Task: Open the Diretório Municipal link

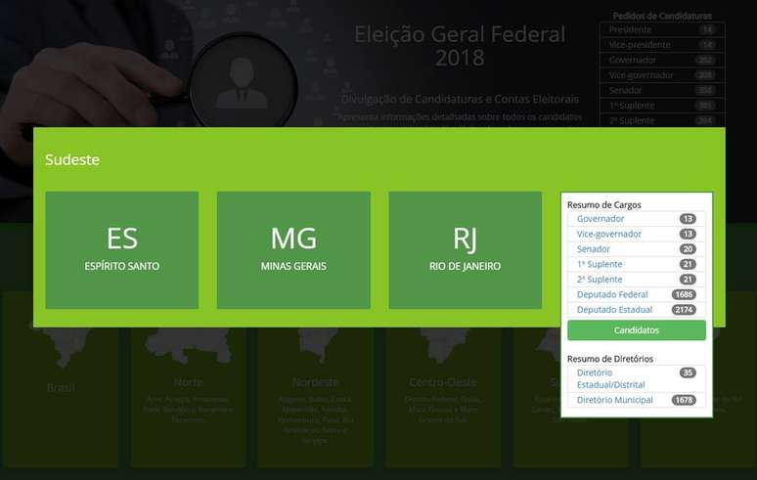Action: pos(614,400)
